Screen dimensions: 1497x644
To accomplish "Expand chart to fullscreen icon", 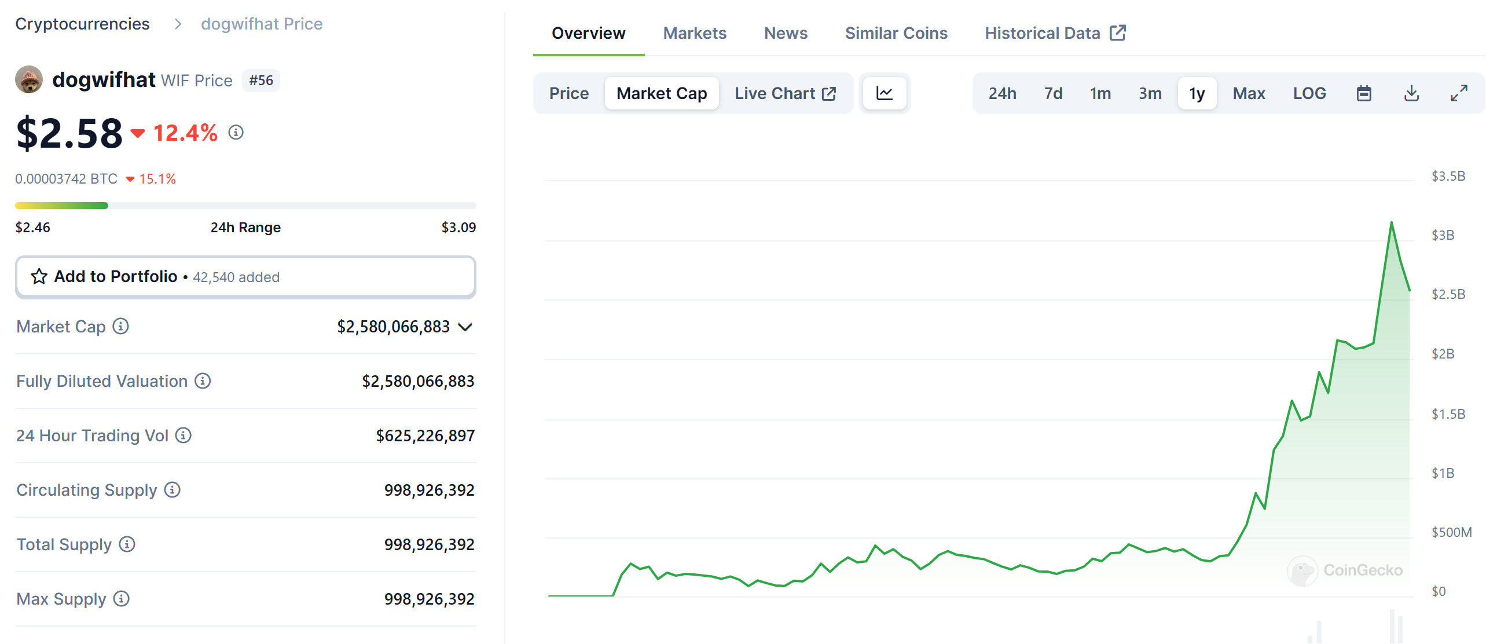I will [1459, 93].
